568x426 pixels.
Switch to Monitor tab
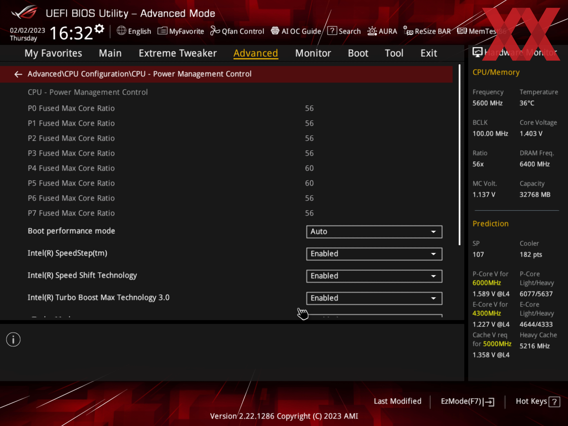tap(313, 53)
